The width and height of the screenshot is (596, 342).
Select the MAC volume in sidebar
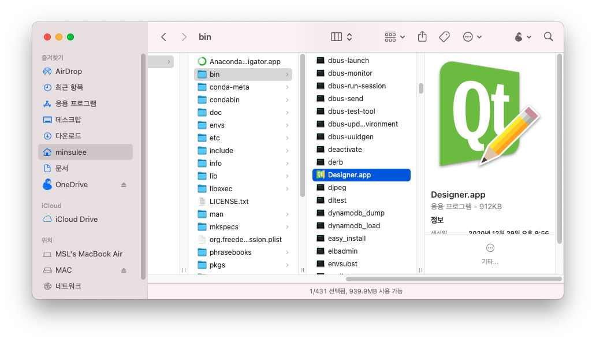pos(85,270)
